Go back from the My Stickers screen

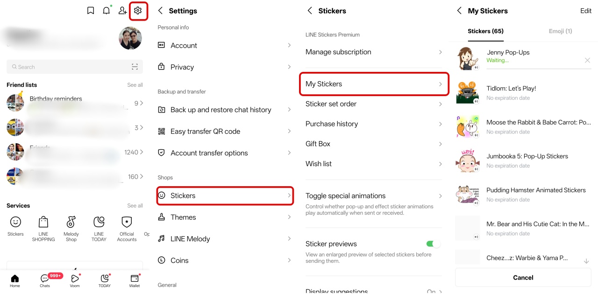click(459, 11)
